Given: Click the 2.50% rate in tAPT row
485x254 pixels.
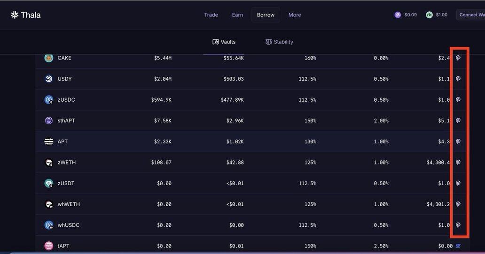Looking at the screenshot, I should pyautogui.click(x=381, y=246).
